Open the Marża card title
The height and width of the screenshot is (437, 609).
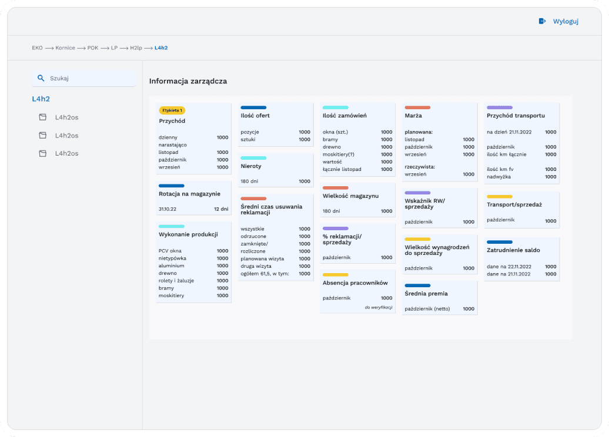pyautogui.click(x=413, y=116)
